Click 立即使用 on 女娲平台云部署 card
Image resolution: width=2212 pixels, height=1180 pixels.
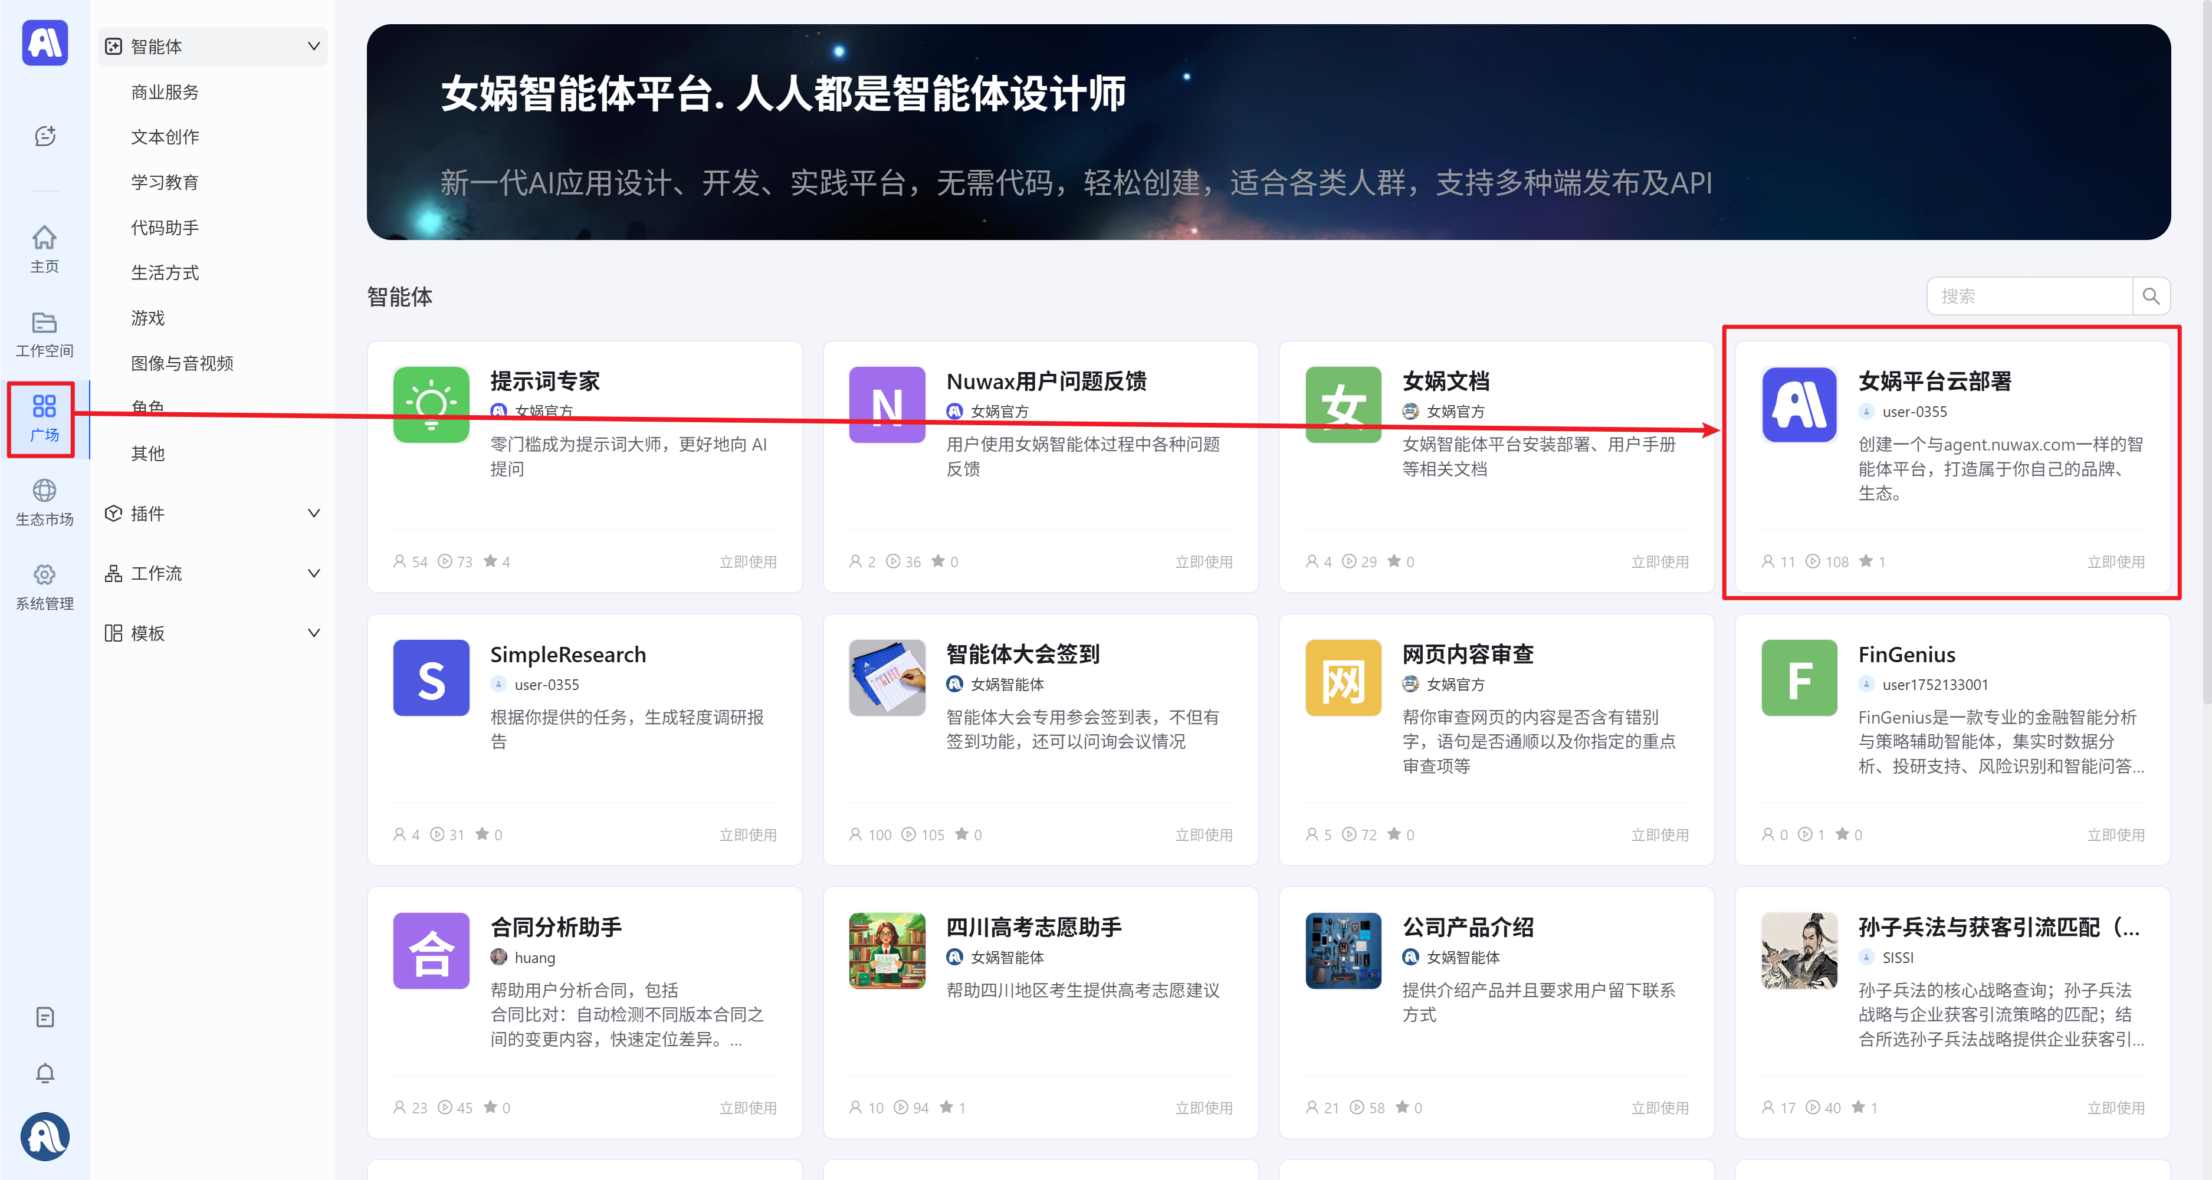coord(2115,561)
